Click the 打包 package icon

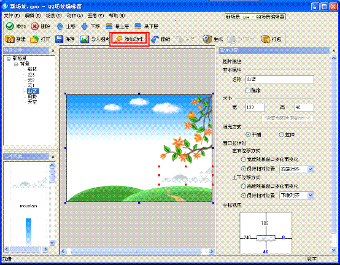(x=265, y=39)
